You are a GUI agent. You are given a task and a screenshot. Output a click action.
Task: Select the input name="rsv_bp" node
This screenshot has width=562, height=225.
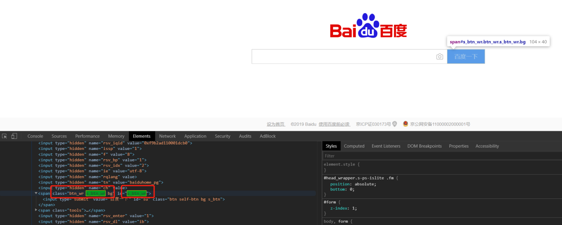coord(93,160)
